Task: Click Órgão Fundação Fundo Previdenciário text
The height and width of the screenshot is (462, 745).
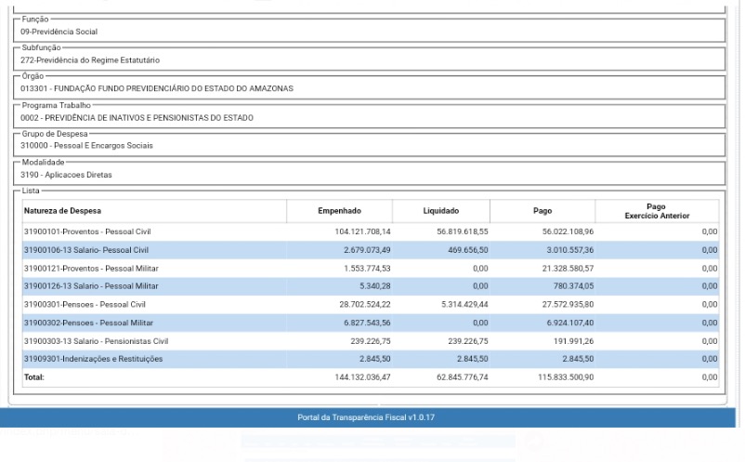Action: point(156,89)
